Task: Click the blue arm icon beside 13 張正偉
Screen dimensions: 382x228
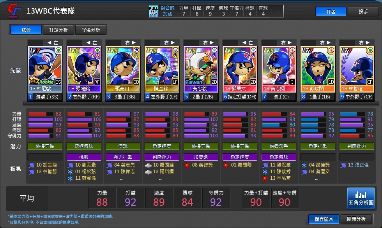Action: tap(343, 165)
